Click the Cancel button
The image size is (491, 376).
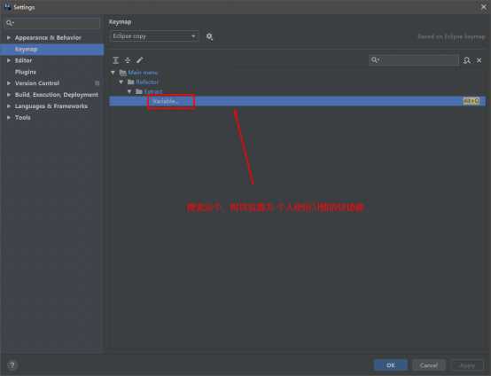pos(428,365)
